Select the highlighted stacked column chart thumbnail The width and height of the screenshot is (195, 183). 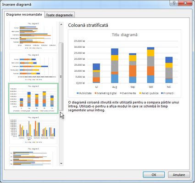[x=33, y=98]
